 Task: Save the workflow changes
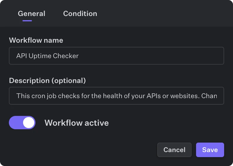tap(210, 150)
